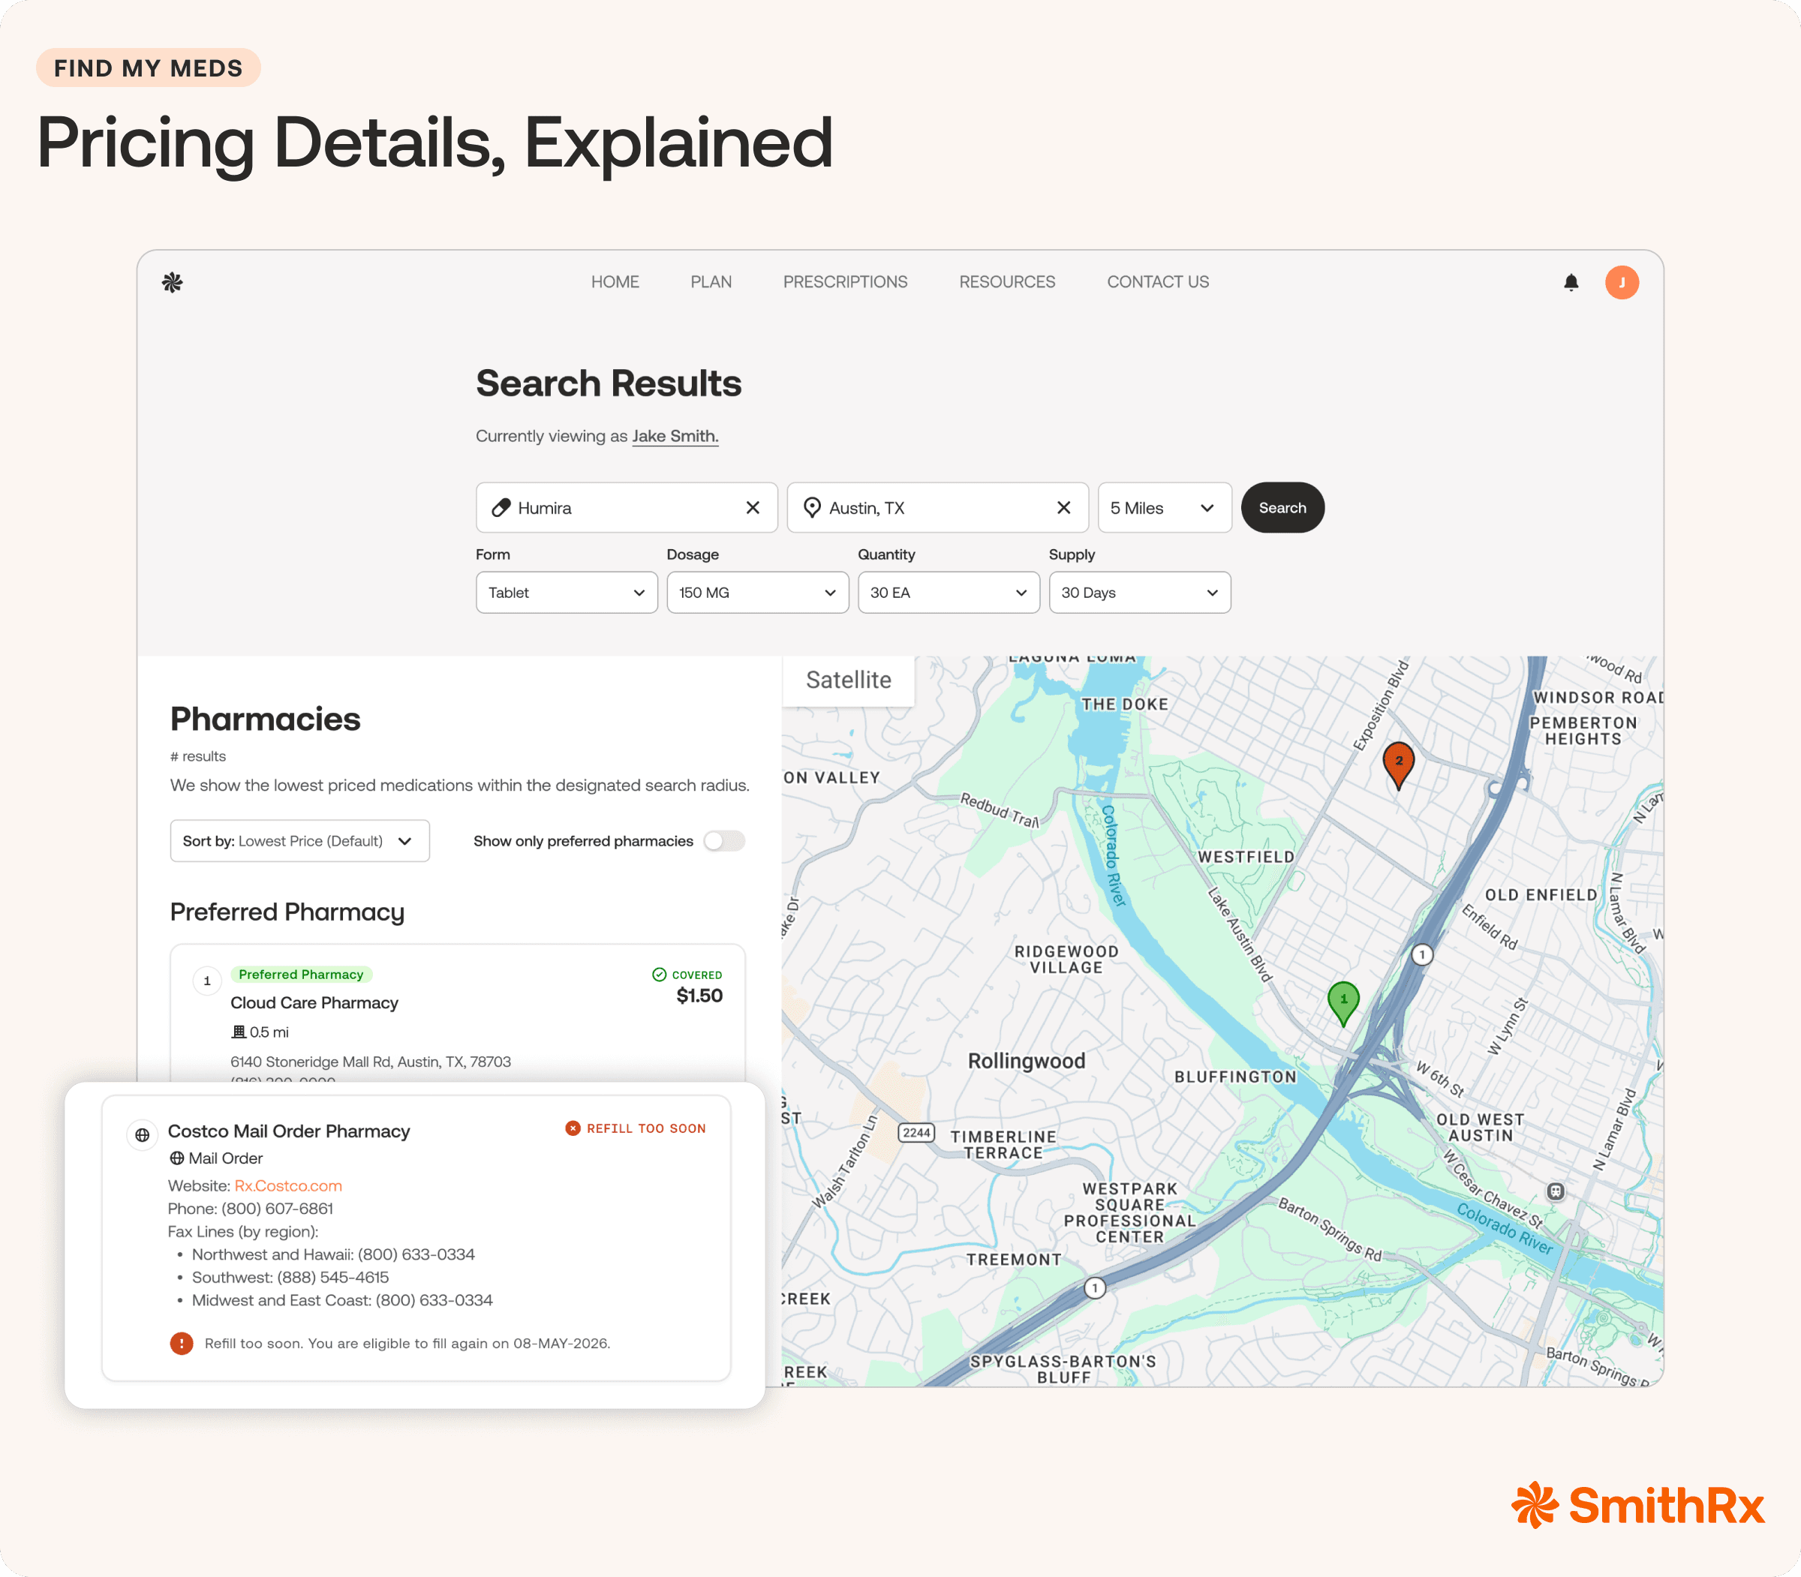
Task: Click the Mail Order globe icon
Action: [x=177, y=1158]
